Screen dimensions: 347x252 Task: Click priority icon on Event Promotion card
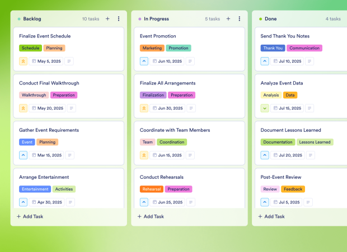click(x=144, y=61)
